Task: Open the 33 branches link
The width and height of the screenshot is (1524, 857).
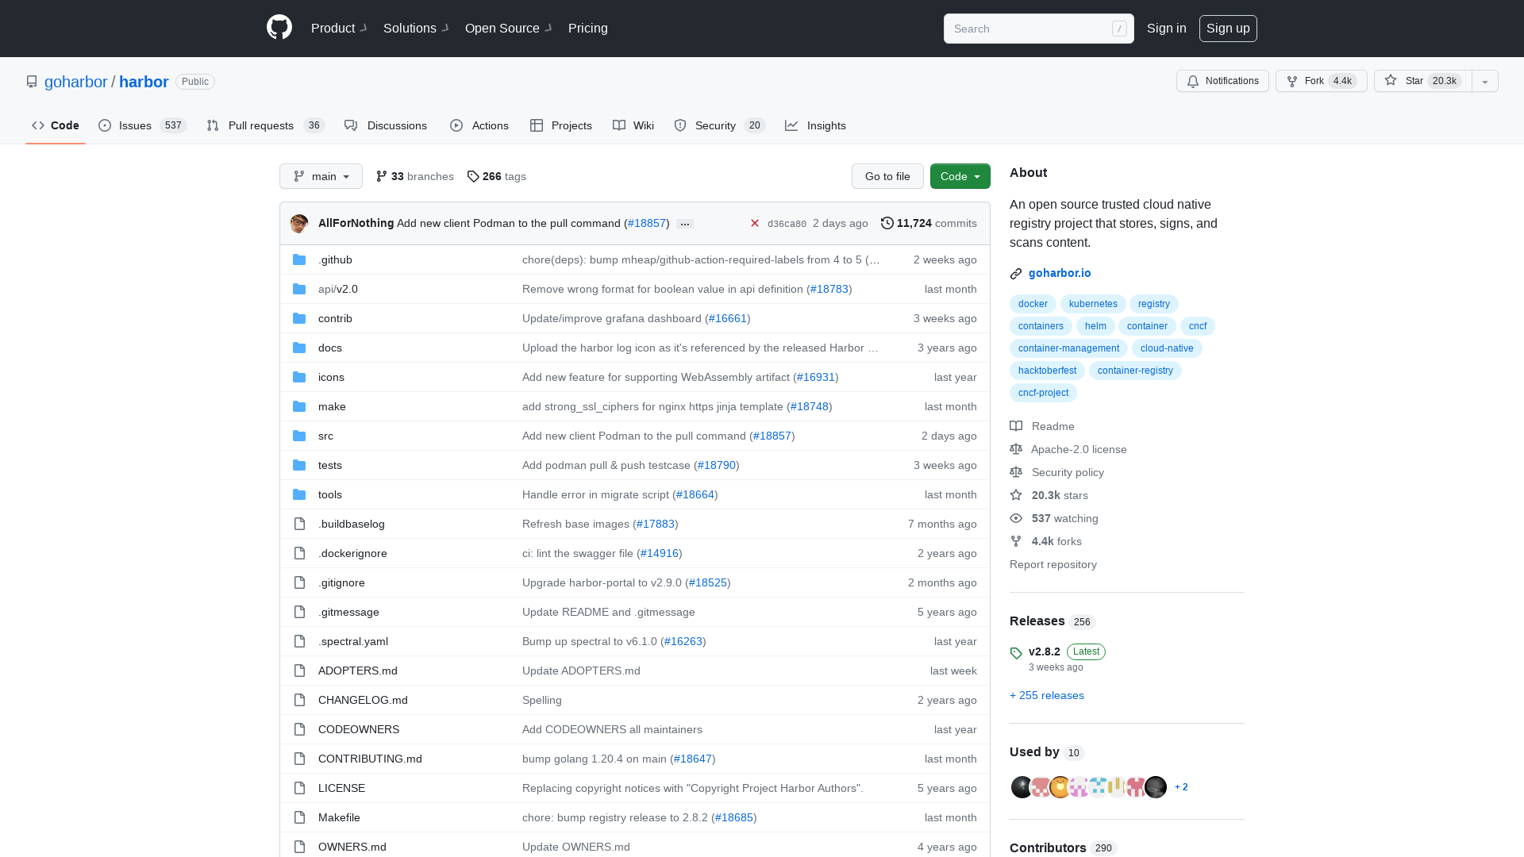Action: click(x=415, y=176)
